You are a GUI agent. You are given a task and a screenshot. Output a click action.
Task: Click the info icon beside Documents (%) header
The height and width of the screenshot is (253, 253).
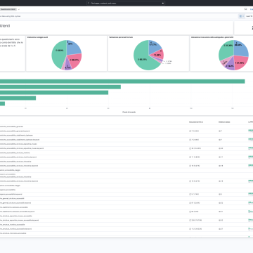pos(202,122)
